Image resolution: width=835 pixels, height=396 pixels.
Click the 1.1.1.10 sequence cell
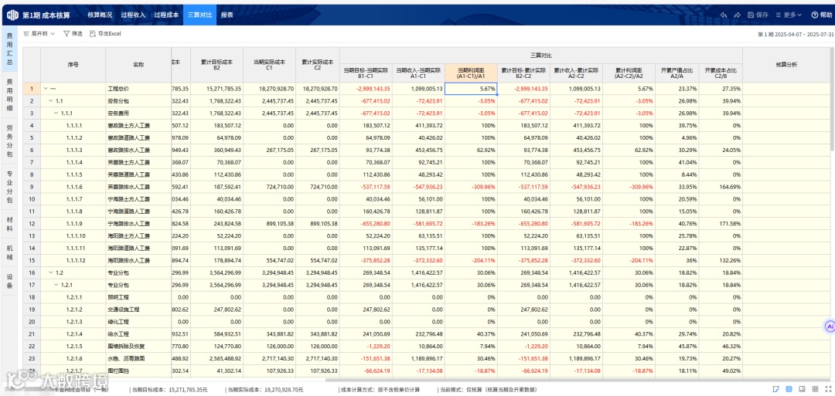(x=73, y=235)
